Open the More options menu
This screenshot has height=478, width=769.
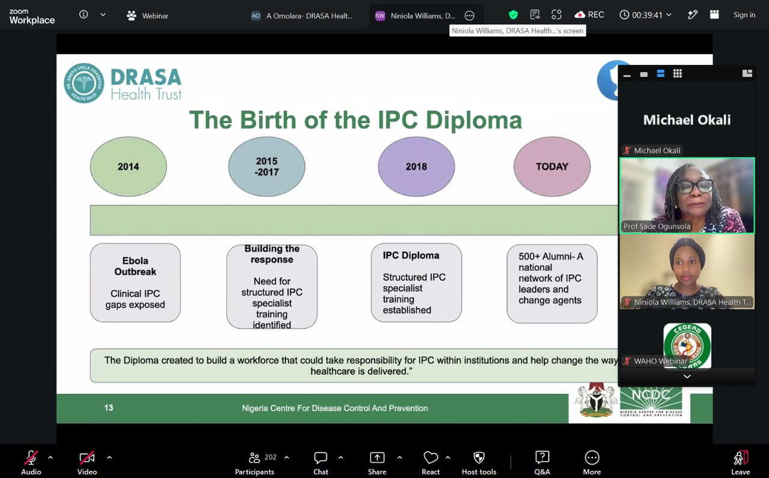pyautogui.click(x=592, y=463)
